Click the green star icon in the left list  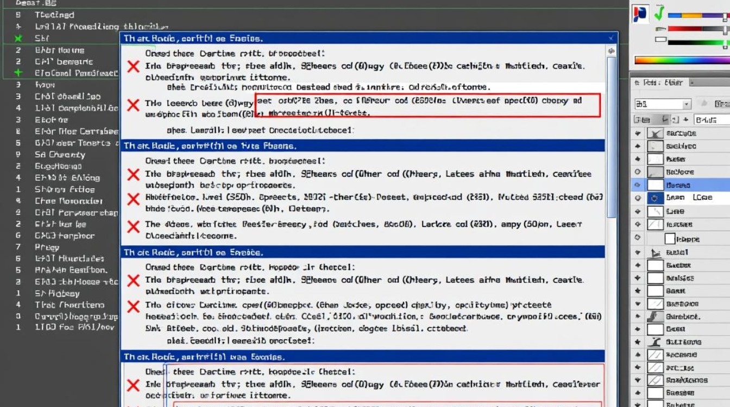point(18,38)
